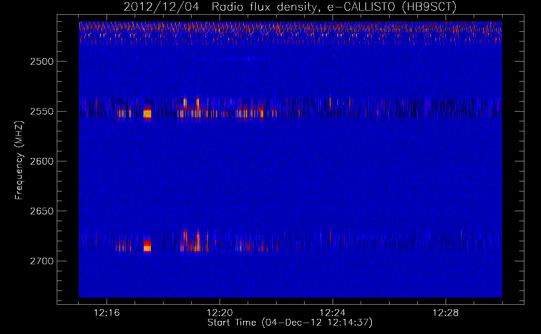This screenshot has height=334, width=541.
Task: Click the 'Start Time (04-Dec-12 12:14:37)' label
Action: pyautogui.click(x=290, y=323)
